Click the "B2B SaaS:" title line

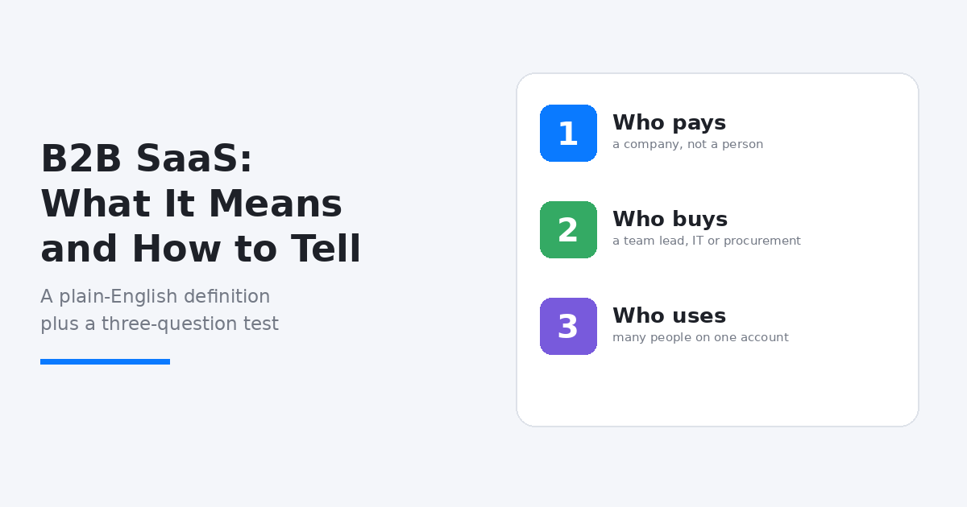pyautogui.click(x=147, y=159)
